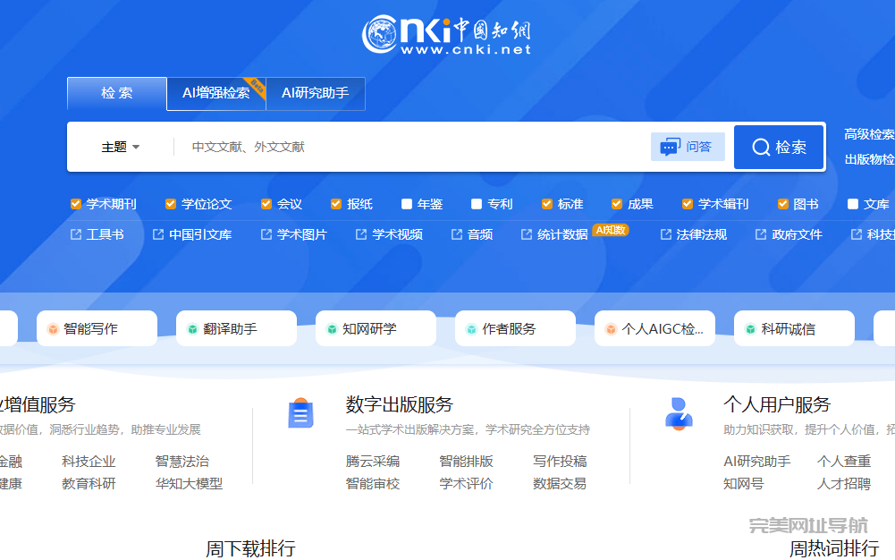Open the 智能审校 link

373,484
